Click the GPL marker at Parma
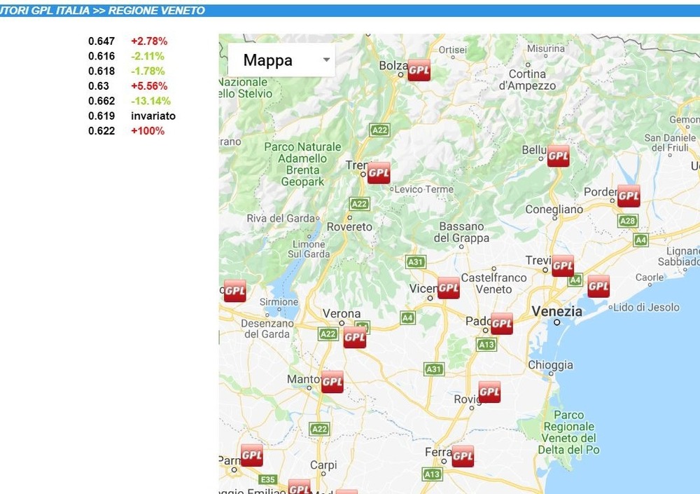Image resolution: width=700 pixels, height=494 pixels. pyautogui.click(x=252, y=455)
